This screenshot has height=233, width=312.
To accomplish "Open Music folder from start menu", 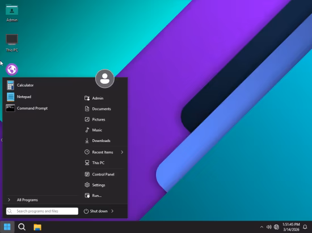I will [104, 130].
